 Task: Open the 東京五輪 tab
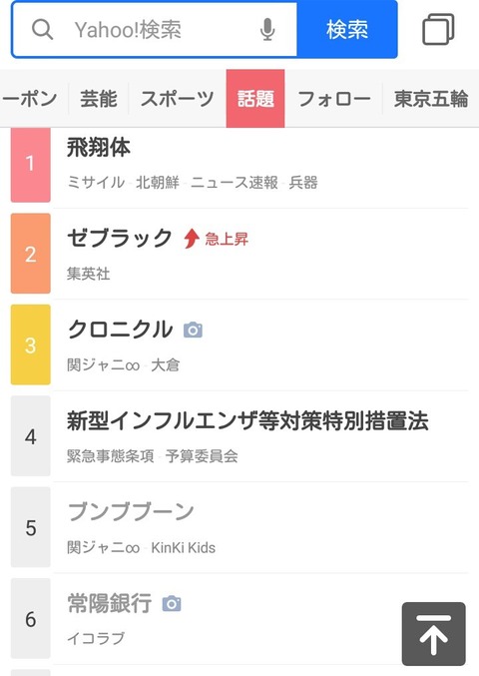point(431,98)
